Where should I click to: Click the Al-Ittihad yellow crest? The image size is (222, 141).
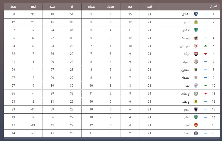(x=196, y=101)
